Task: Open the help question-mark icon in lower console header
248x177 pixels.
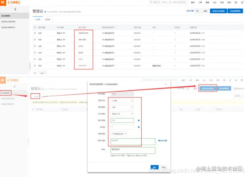Action: pyautogui.click(x=242, y=80)
